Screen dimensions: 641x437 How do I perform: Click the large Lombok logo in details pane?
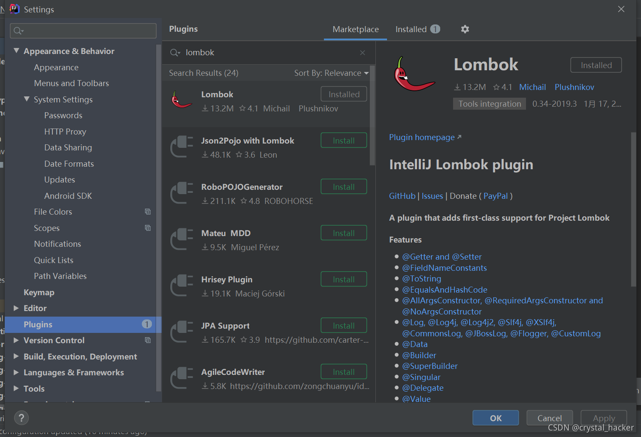point(414,74)
